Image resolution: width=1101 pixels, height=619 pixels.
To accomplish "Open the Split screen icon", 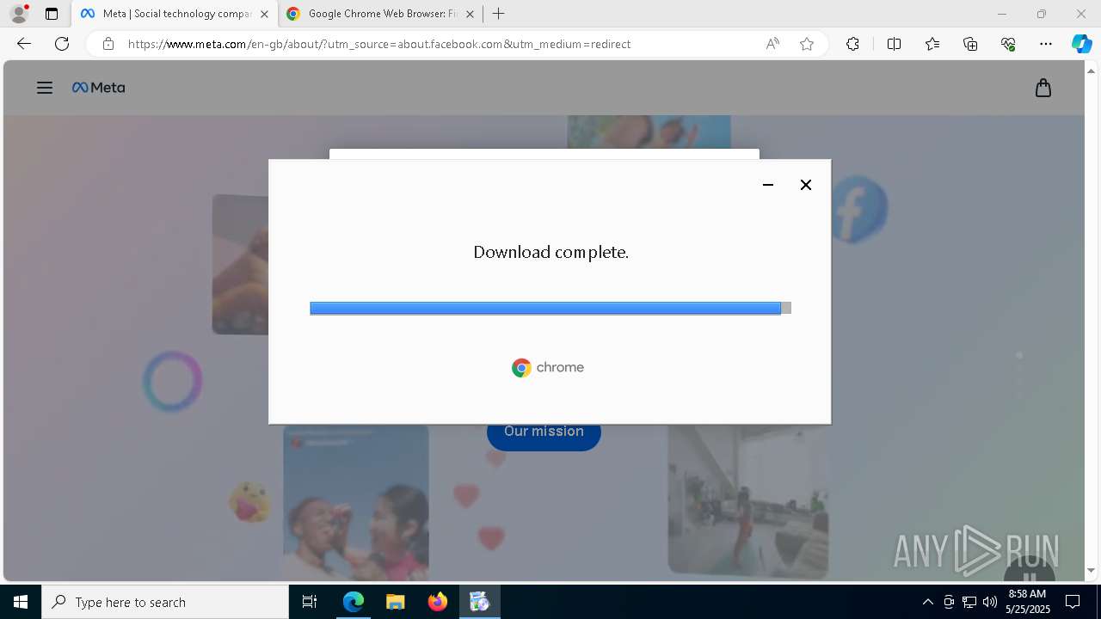I will (x=894, y=44).
